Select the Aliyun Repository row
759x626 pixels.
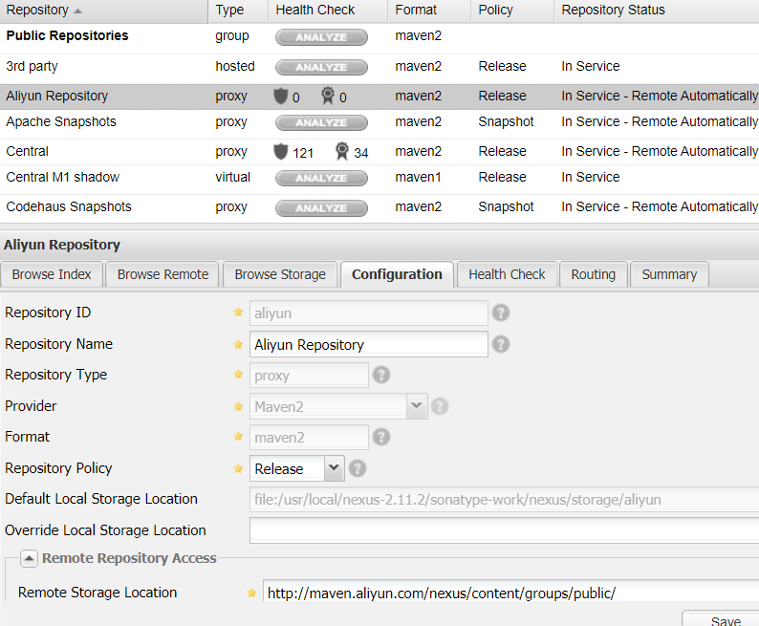click(x=379, y=97)
